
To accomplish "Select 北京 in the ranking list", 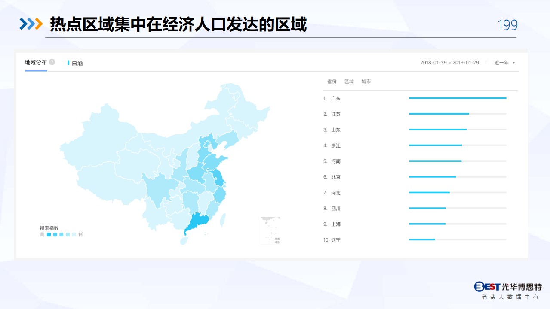I will [x=336, y=177].
